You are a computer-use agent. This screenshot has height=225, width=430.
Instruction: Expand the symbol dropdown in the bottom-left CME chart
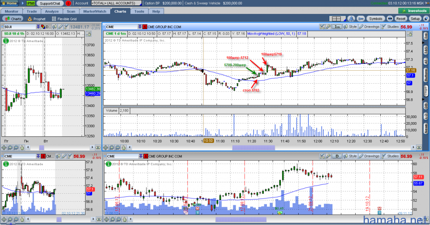click(38, 156)
